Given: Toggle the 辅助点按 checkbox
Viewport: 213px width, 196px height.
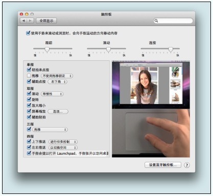Looking at the screenshot, I should pyautogui.click(x=29, y=82).
